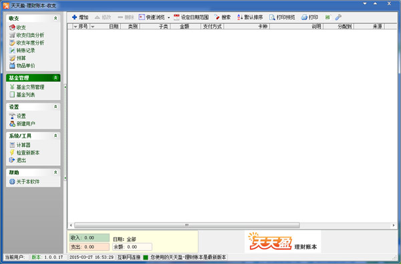Screen dimensions: 401x264
Task: Sort by the 金额 column header
Action: pos(186,26)
